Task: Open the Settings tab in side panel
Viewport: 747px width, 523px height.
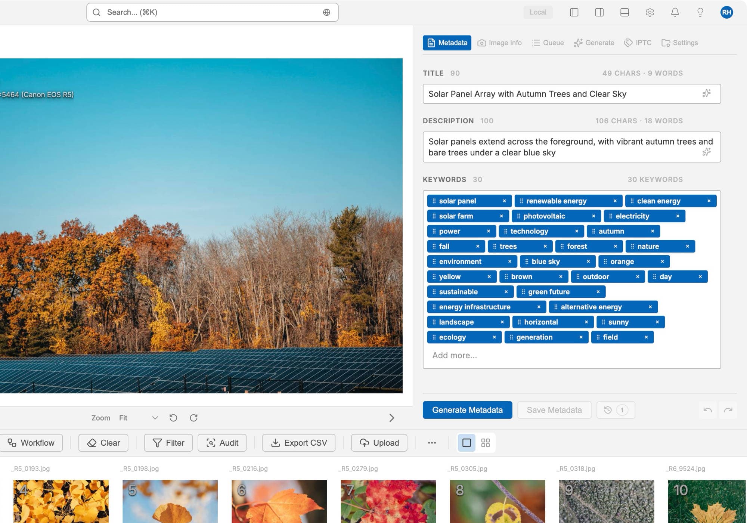Action: pyautogui.click(x=680, y=43)
